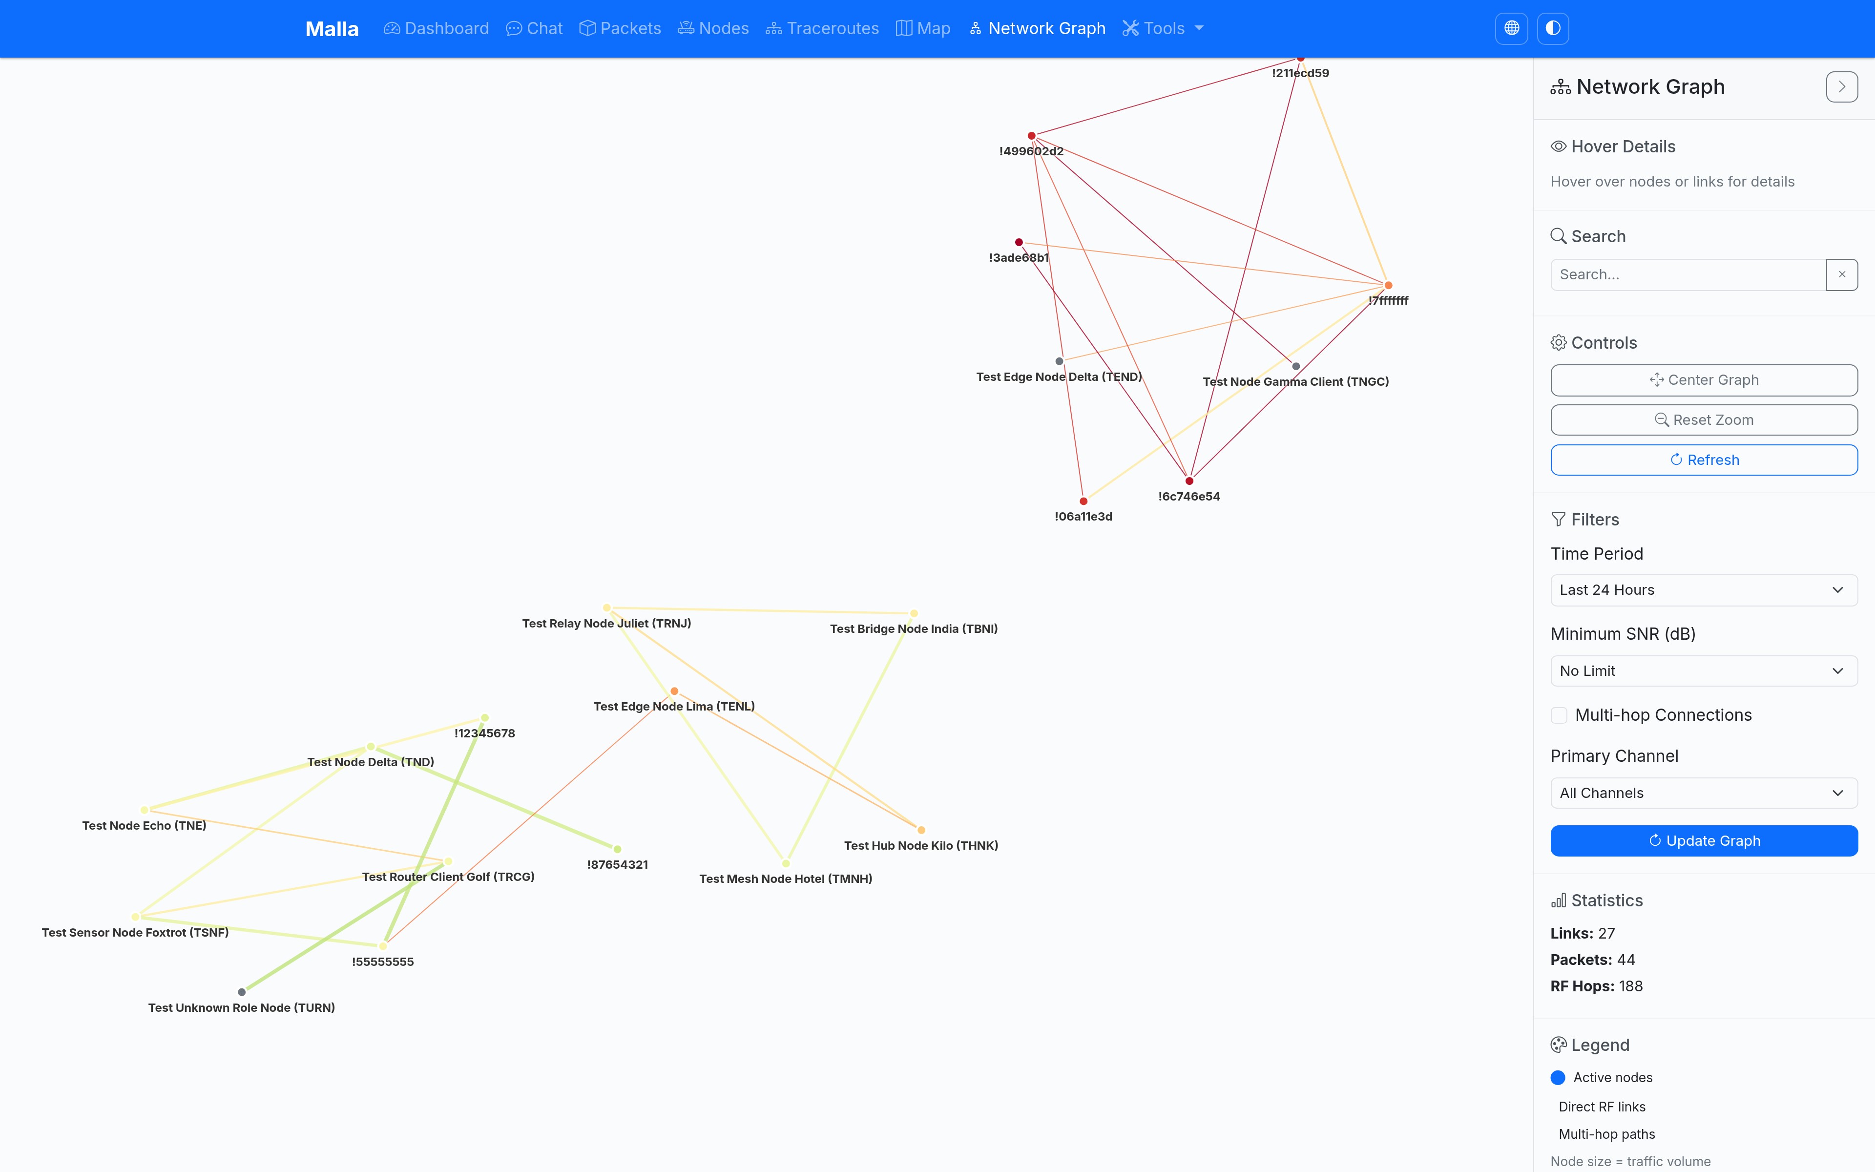Click the Update Graph button
This screenshot has height=1172, width=1875.
[1704, 841]
